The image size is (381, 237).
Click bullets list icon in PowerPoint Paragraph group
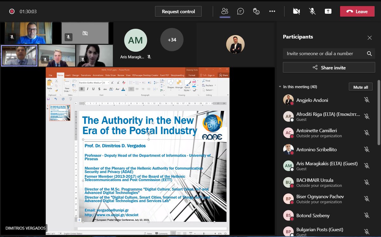[x=131, y=83]
